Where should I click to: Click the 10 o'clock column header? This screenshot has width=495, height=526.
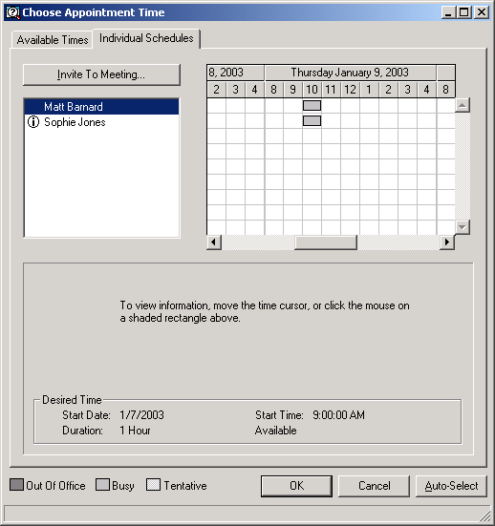point(312,90)
